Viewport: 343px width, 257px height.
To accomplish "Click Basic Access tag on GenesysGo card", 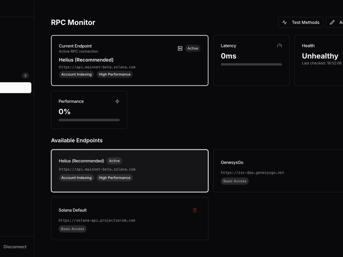I will 235,181.
